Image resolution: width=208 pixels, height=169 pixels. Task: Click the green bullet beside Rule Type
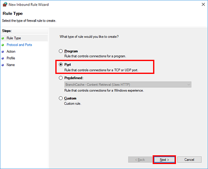[x=3, y=38]
